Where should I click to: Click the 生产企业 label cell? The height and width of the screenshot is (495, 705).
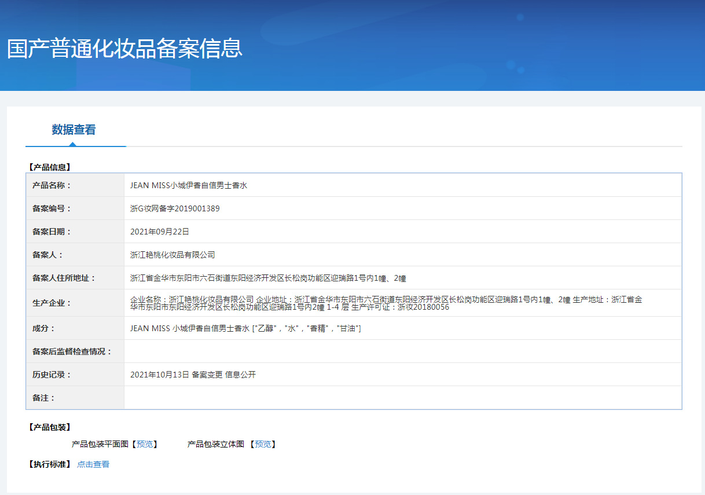(75, 303)
